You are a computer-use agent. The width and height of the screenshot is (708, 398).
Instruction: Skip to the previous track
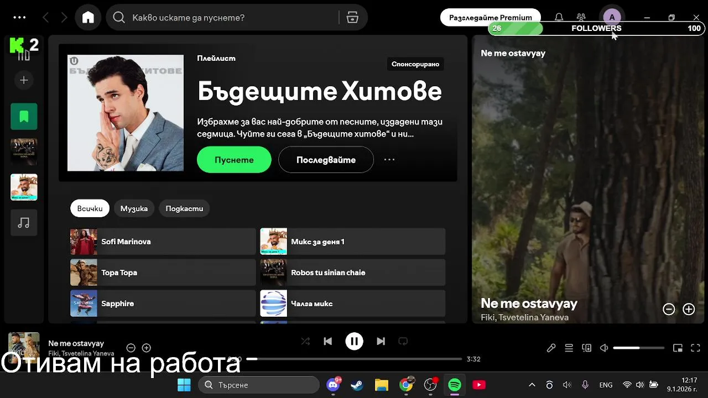tap(327, 341)
